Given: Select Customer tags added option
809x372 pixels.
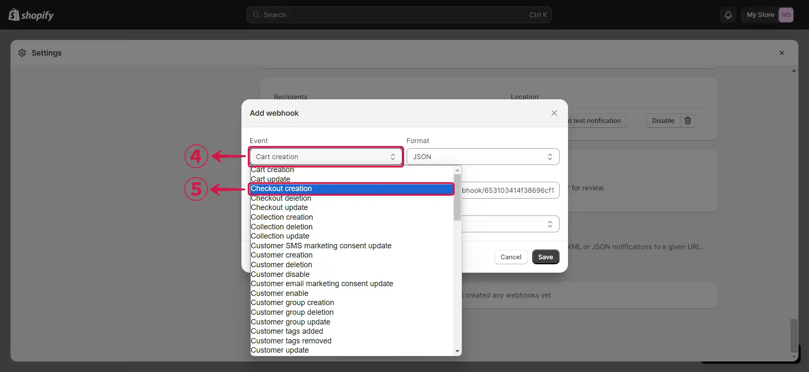Looking at the screenshot, I should pos(352,331).
